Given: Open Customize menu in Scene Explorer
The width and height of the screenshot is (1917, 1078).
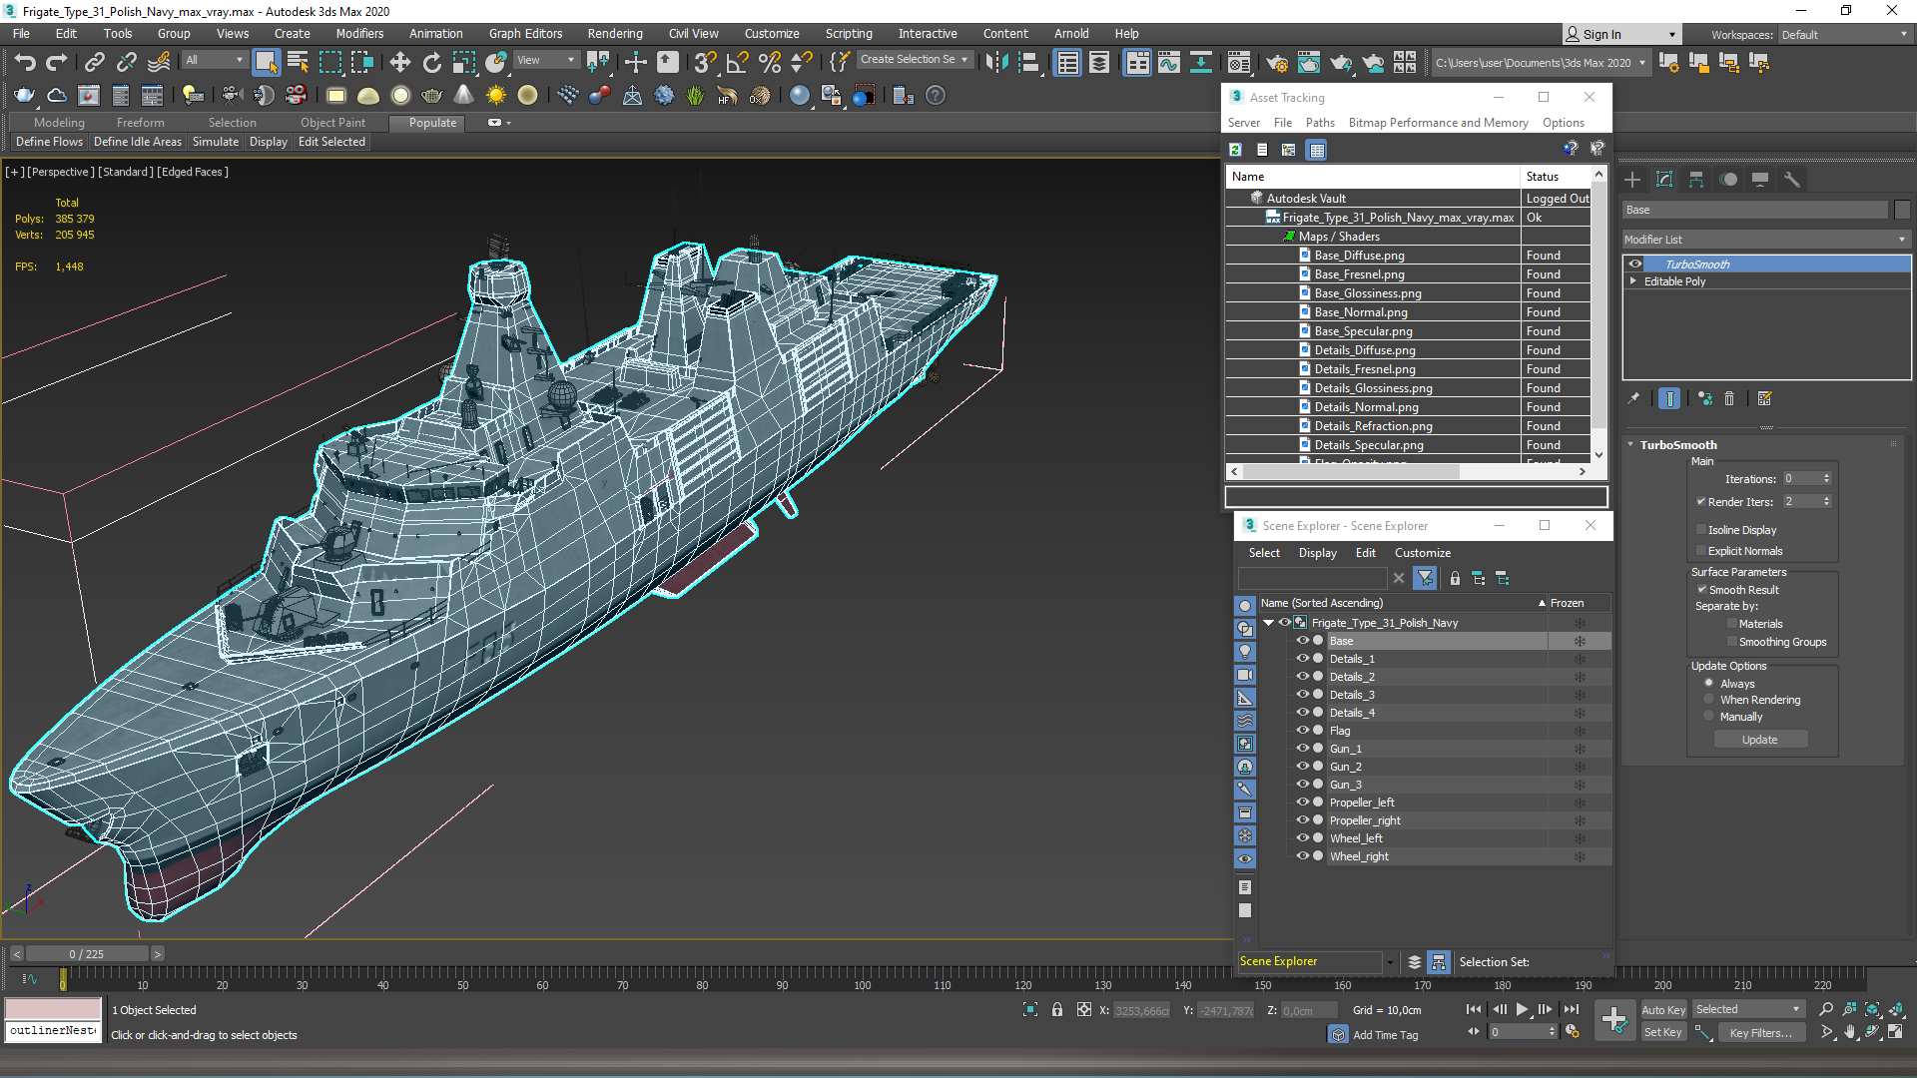Looking at the screenshot, I should [x=1422, y=553].
